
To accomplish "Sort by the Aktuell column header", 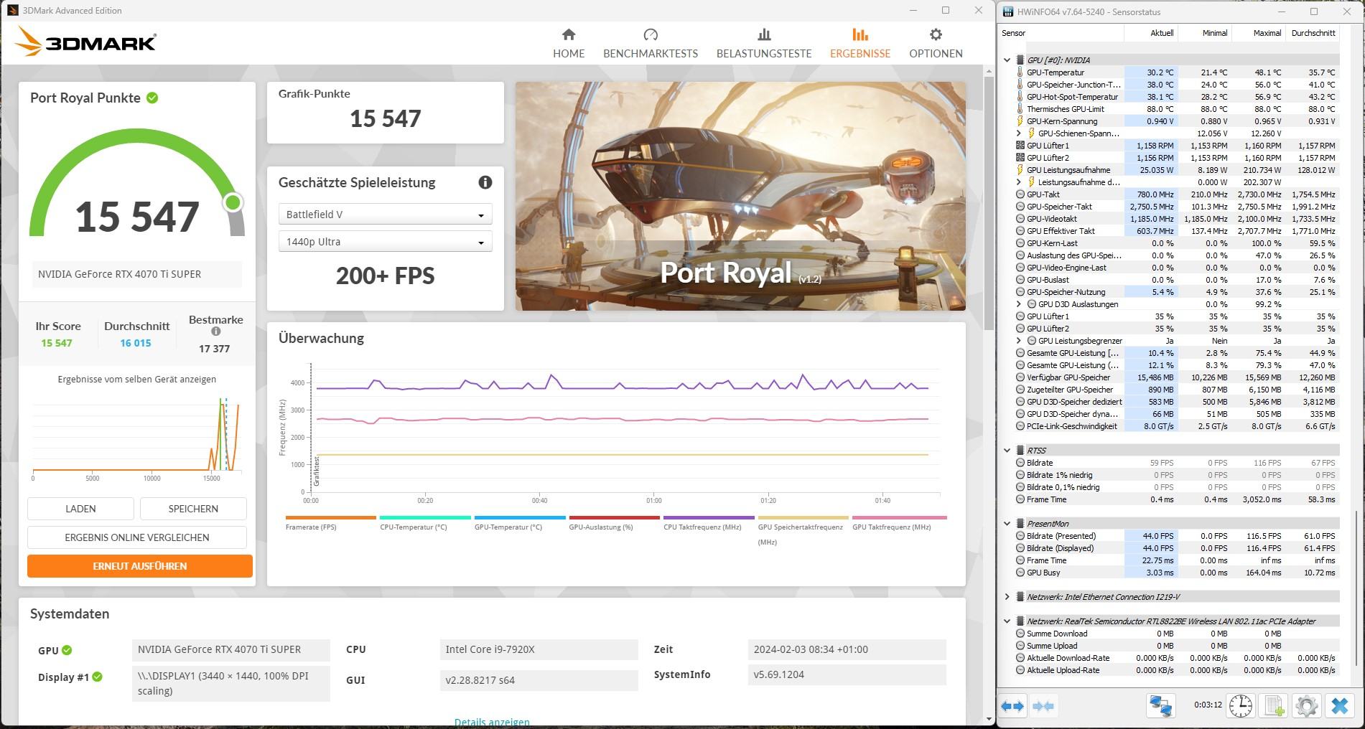I will point(1151,33).
